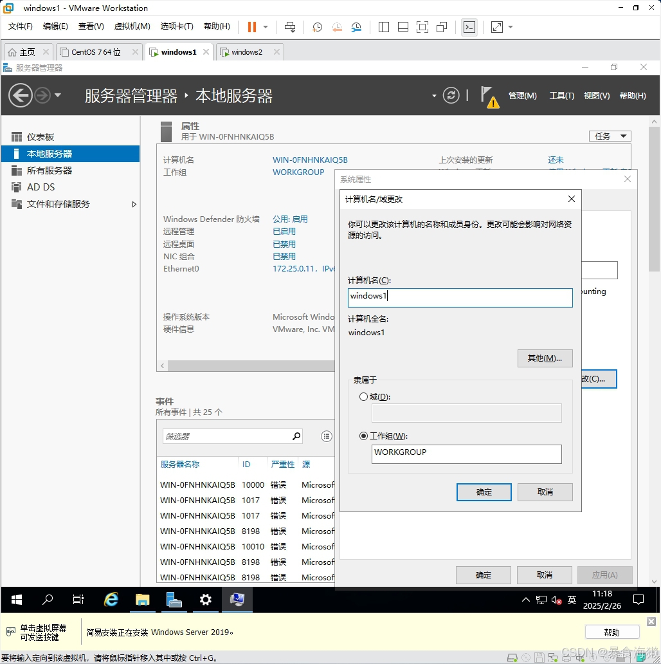The image size is (661, 664).
Task: Enter full screen mode icon
Action: pos(422,27)
